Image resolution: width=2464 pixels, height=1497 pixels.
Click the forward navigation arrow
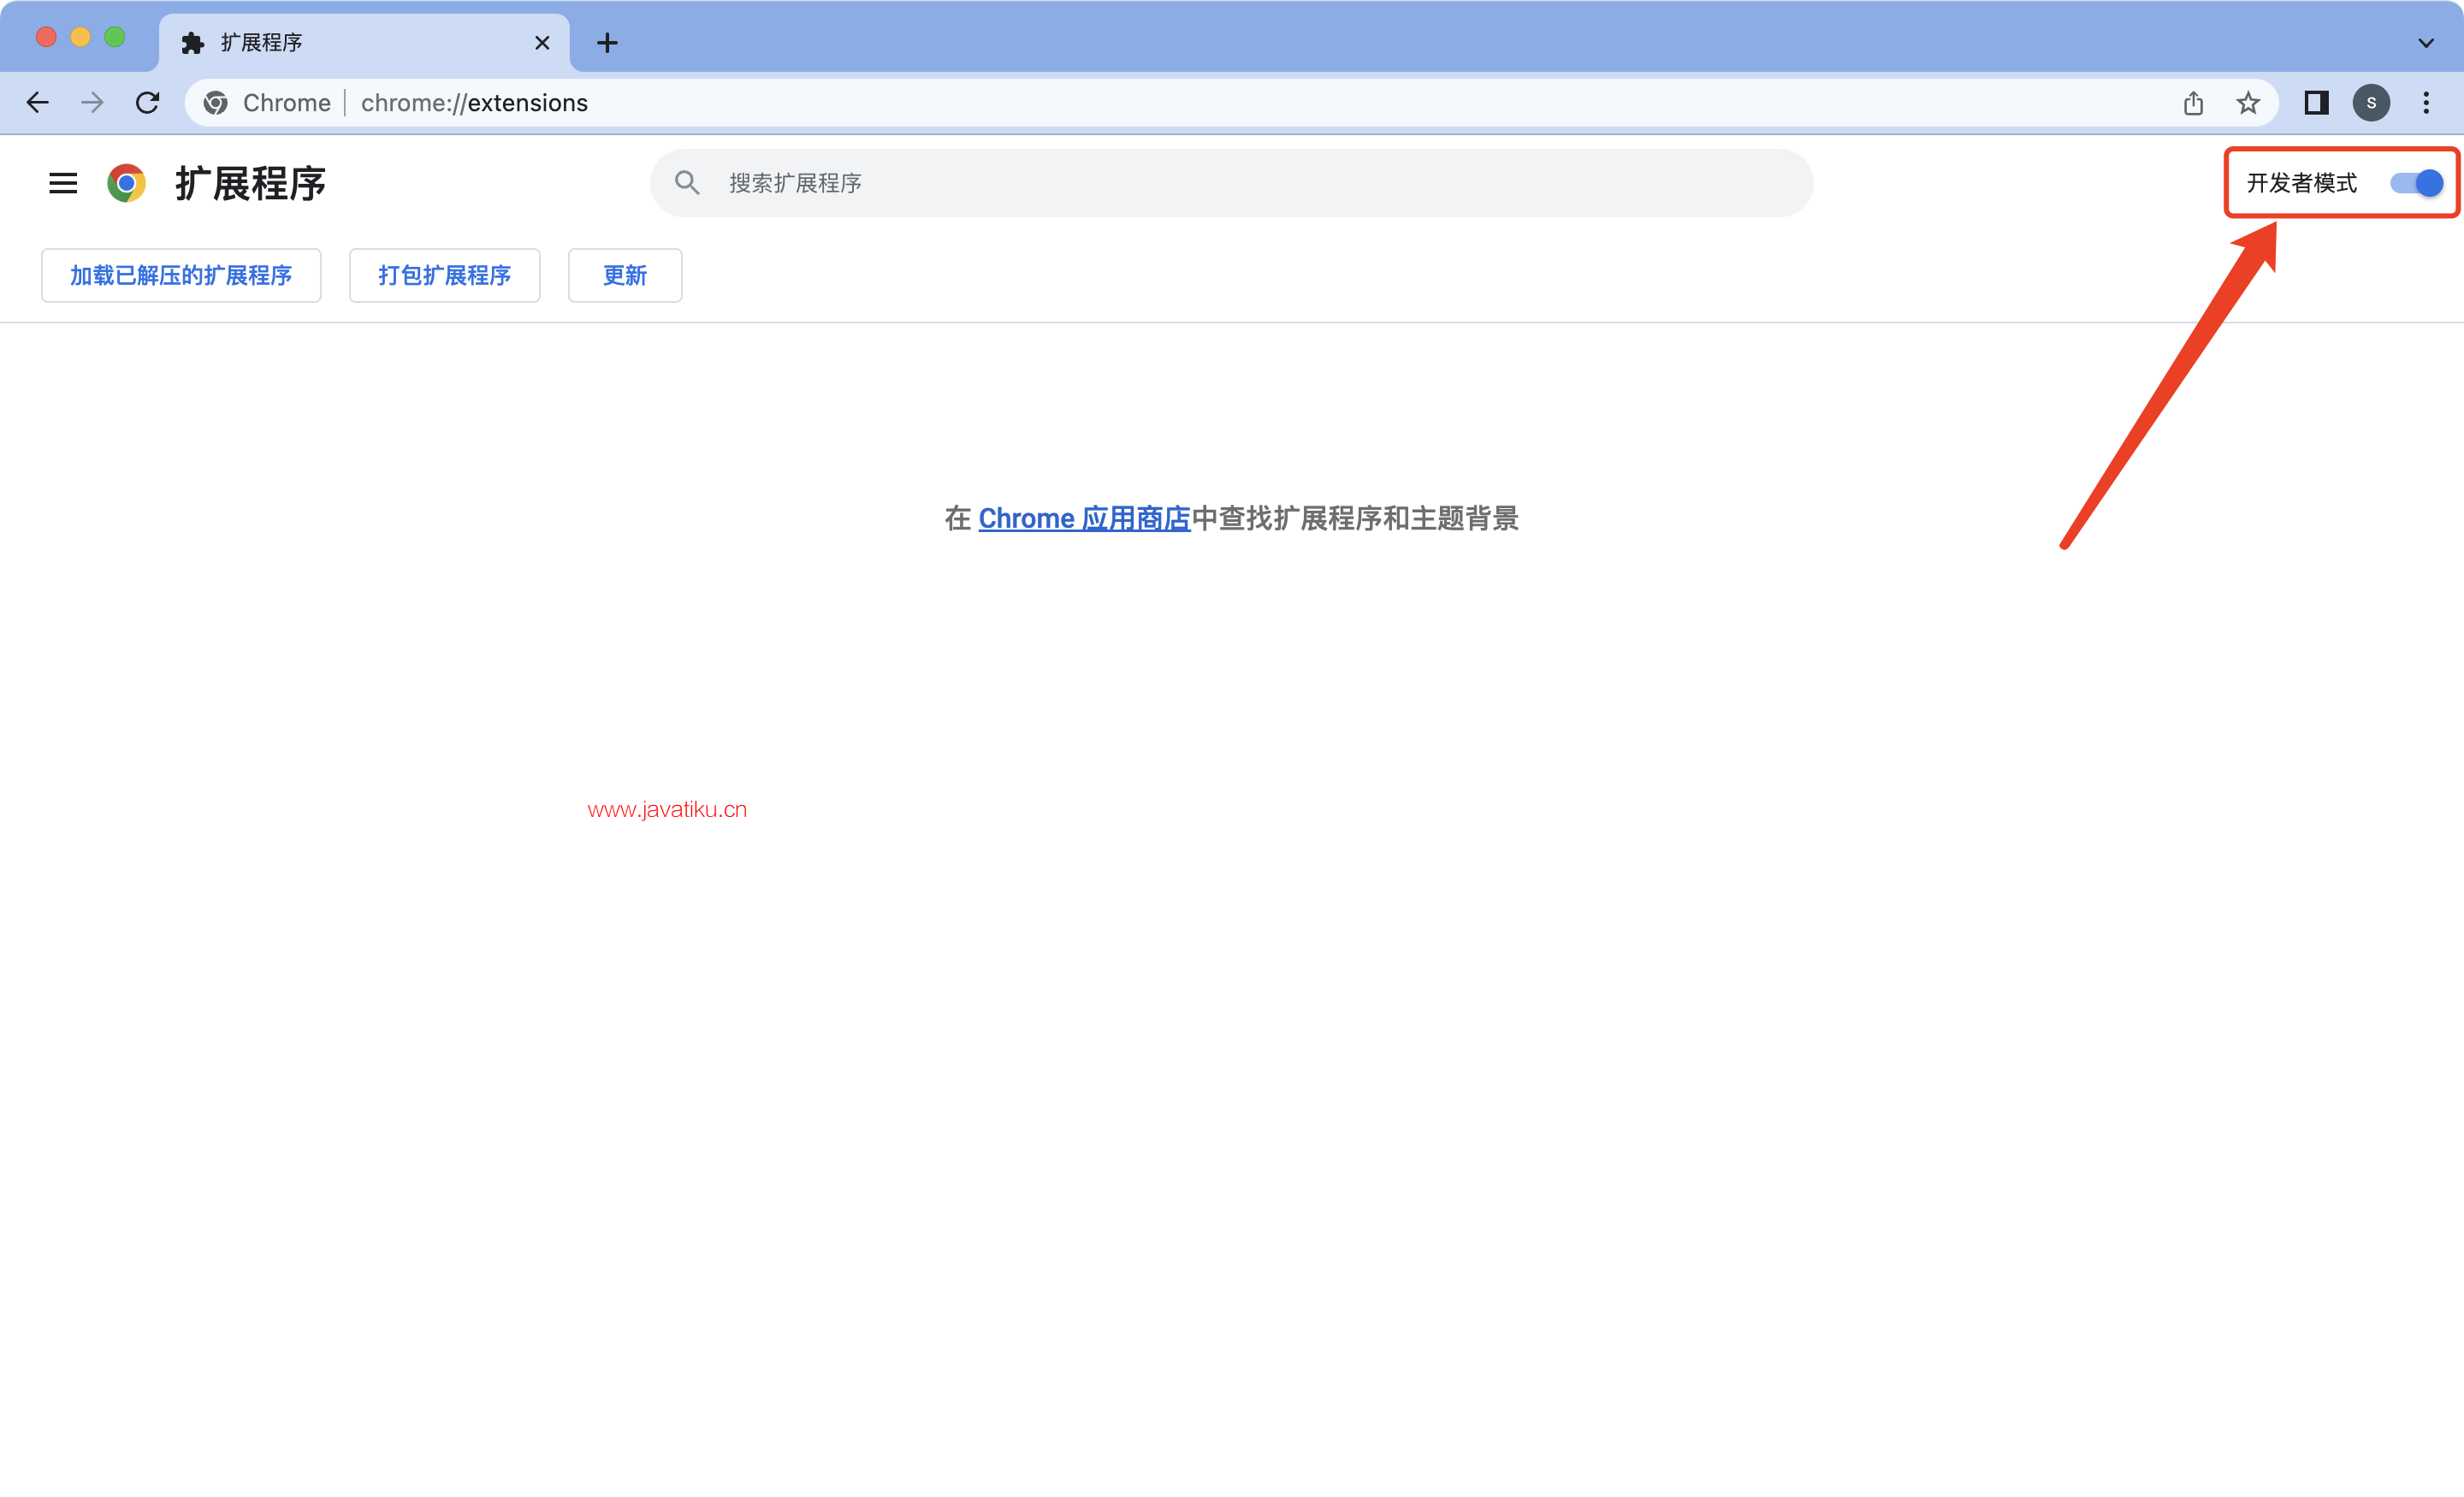93,103
